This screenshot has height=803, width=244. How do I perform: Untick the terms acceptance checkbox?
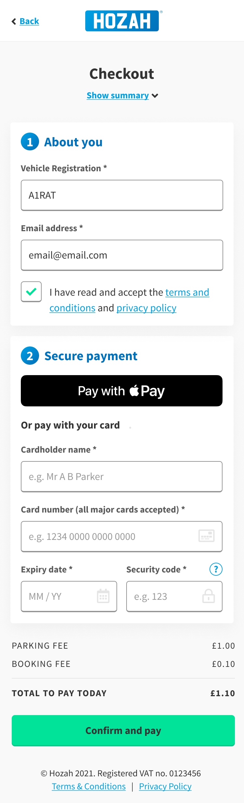[31, 292]
